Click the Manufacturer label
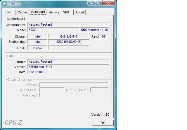This screenshot has width=187, height=130. 16,25
